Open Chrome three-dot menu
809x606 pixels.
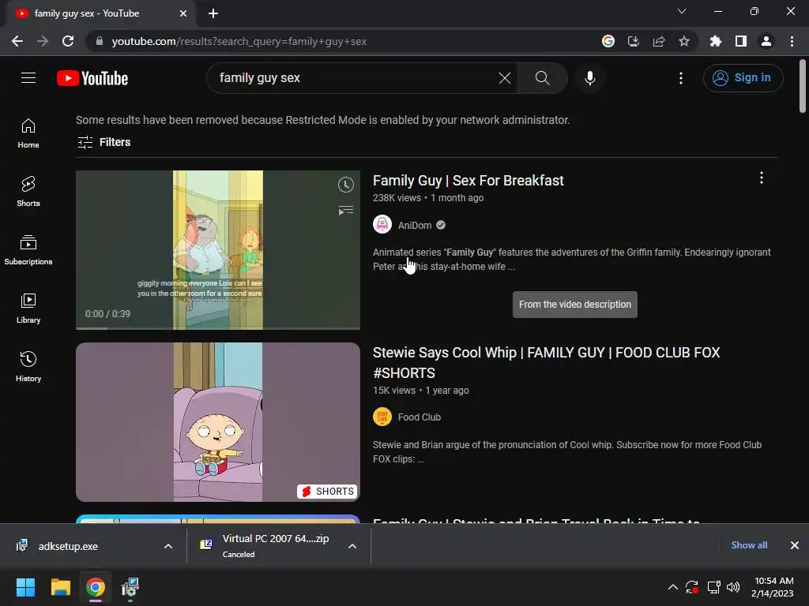tap(792, 41)
